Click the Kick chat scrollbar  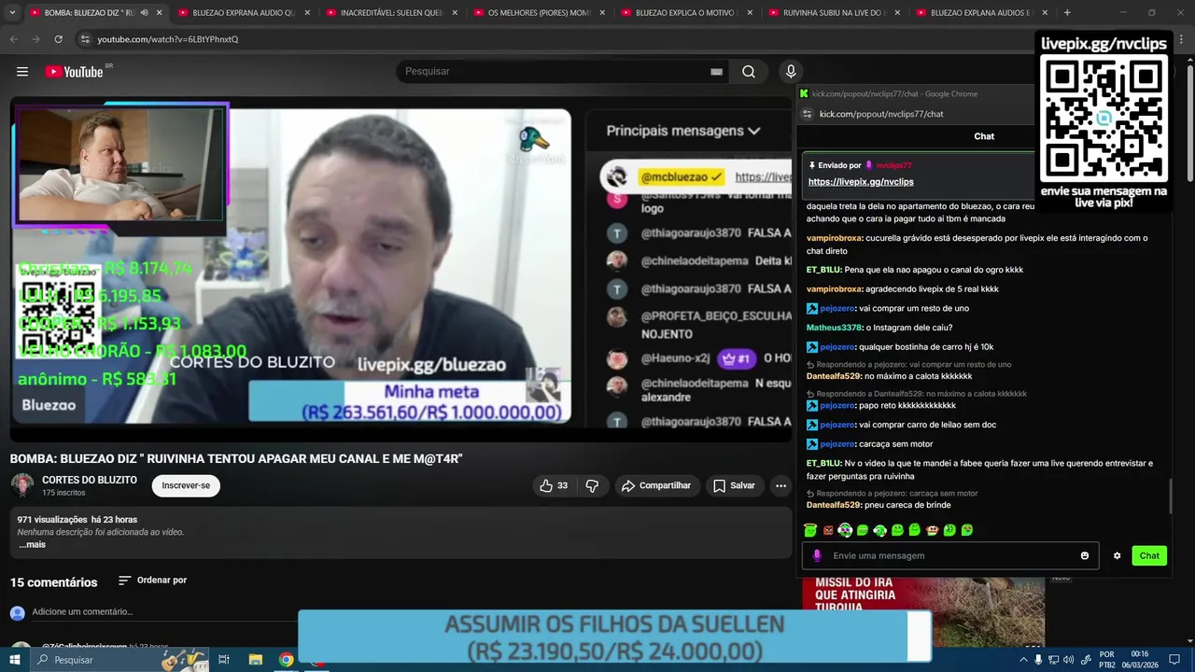(x=1170, y=495)
